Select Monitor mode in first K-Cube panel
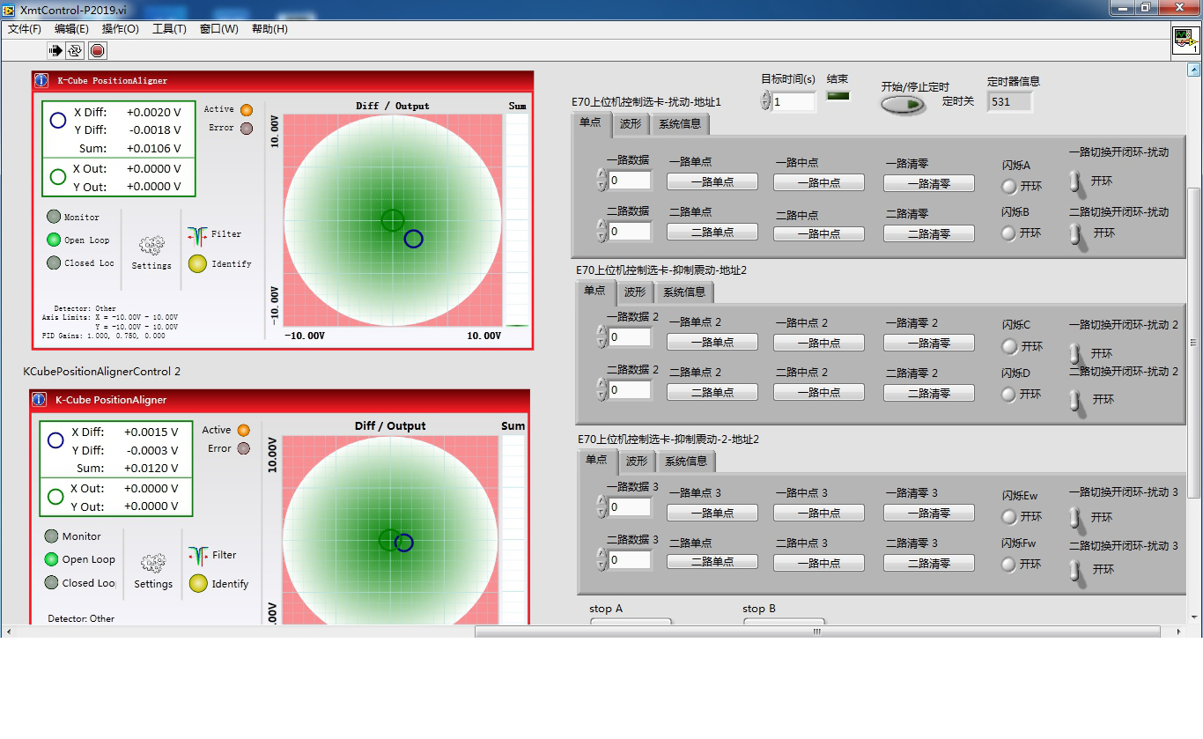1203x739 pixels. click(x=54, y=217)
